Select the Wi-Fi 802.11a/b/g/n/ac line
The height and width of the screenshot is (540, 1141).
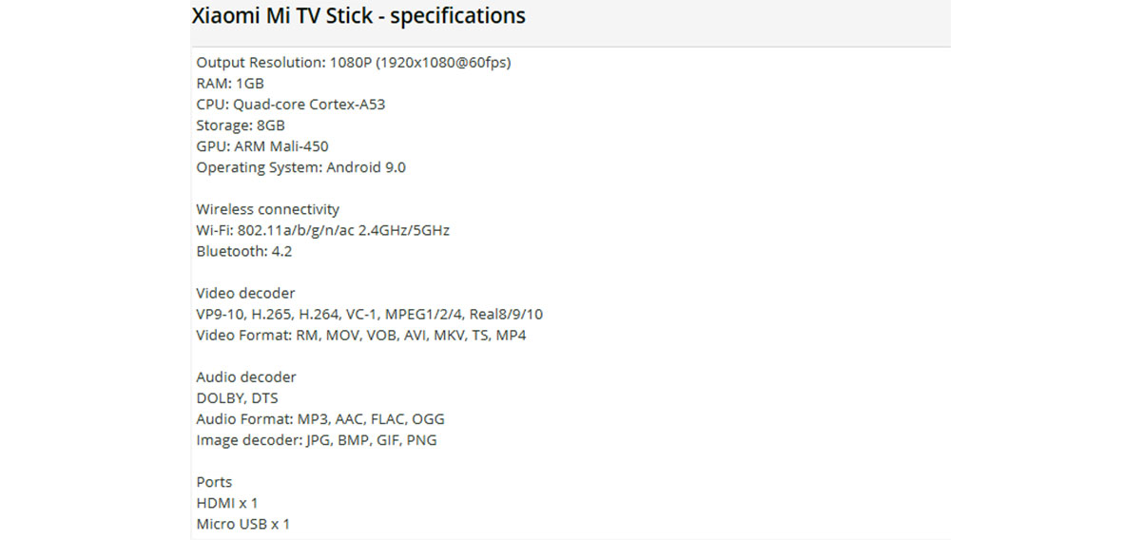322,230
